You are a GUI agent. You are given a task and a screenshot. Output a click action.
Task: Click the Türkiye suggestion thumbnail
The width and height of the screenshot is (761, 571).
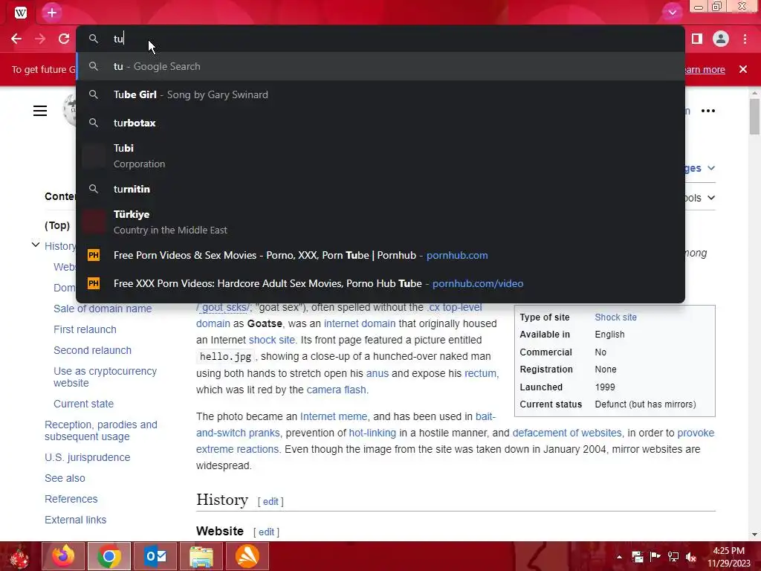point(93,222)
